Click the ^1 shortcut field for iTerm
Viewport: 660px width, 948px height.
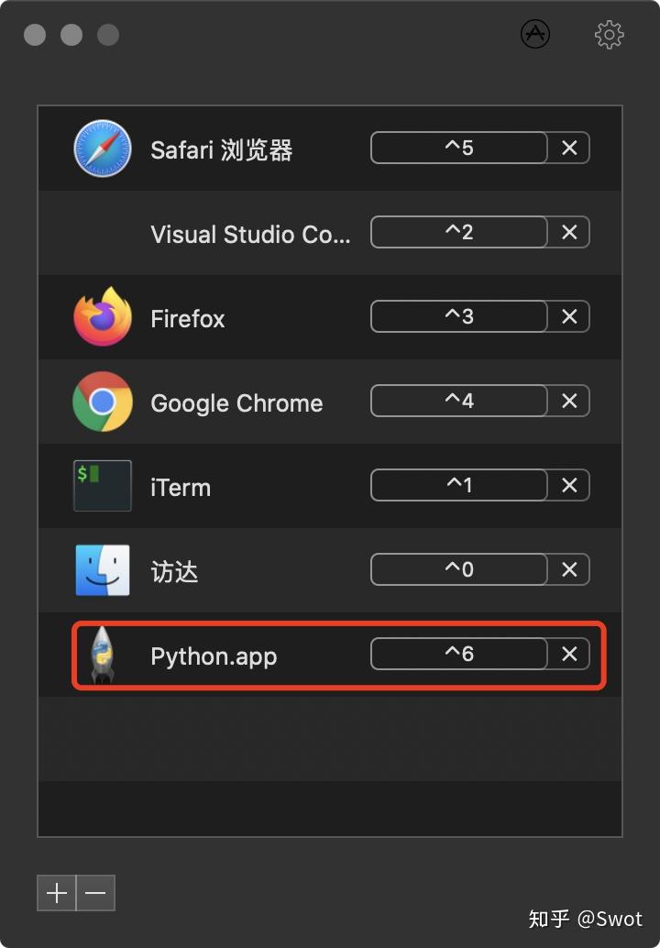[x=458, y=485]
